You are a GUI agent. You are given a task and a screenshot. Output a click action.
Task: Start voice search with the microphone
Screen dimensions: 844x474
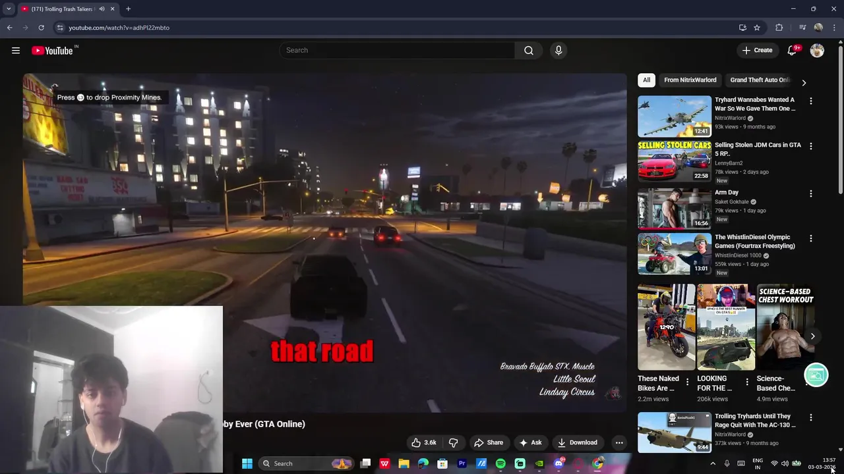558,51
